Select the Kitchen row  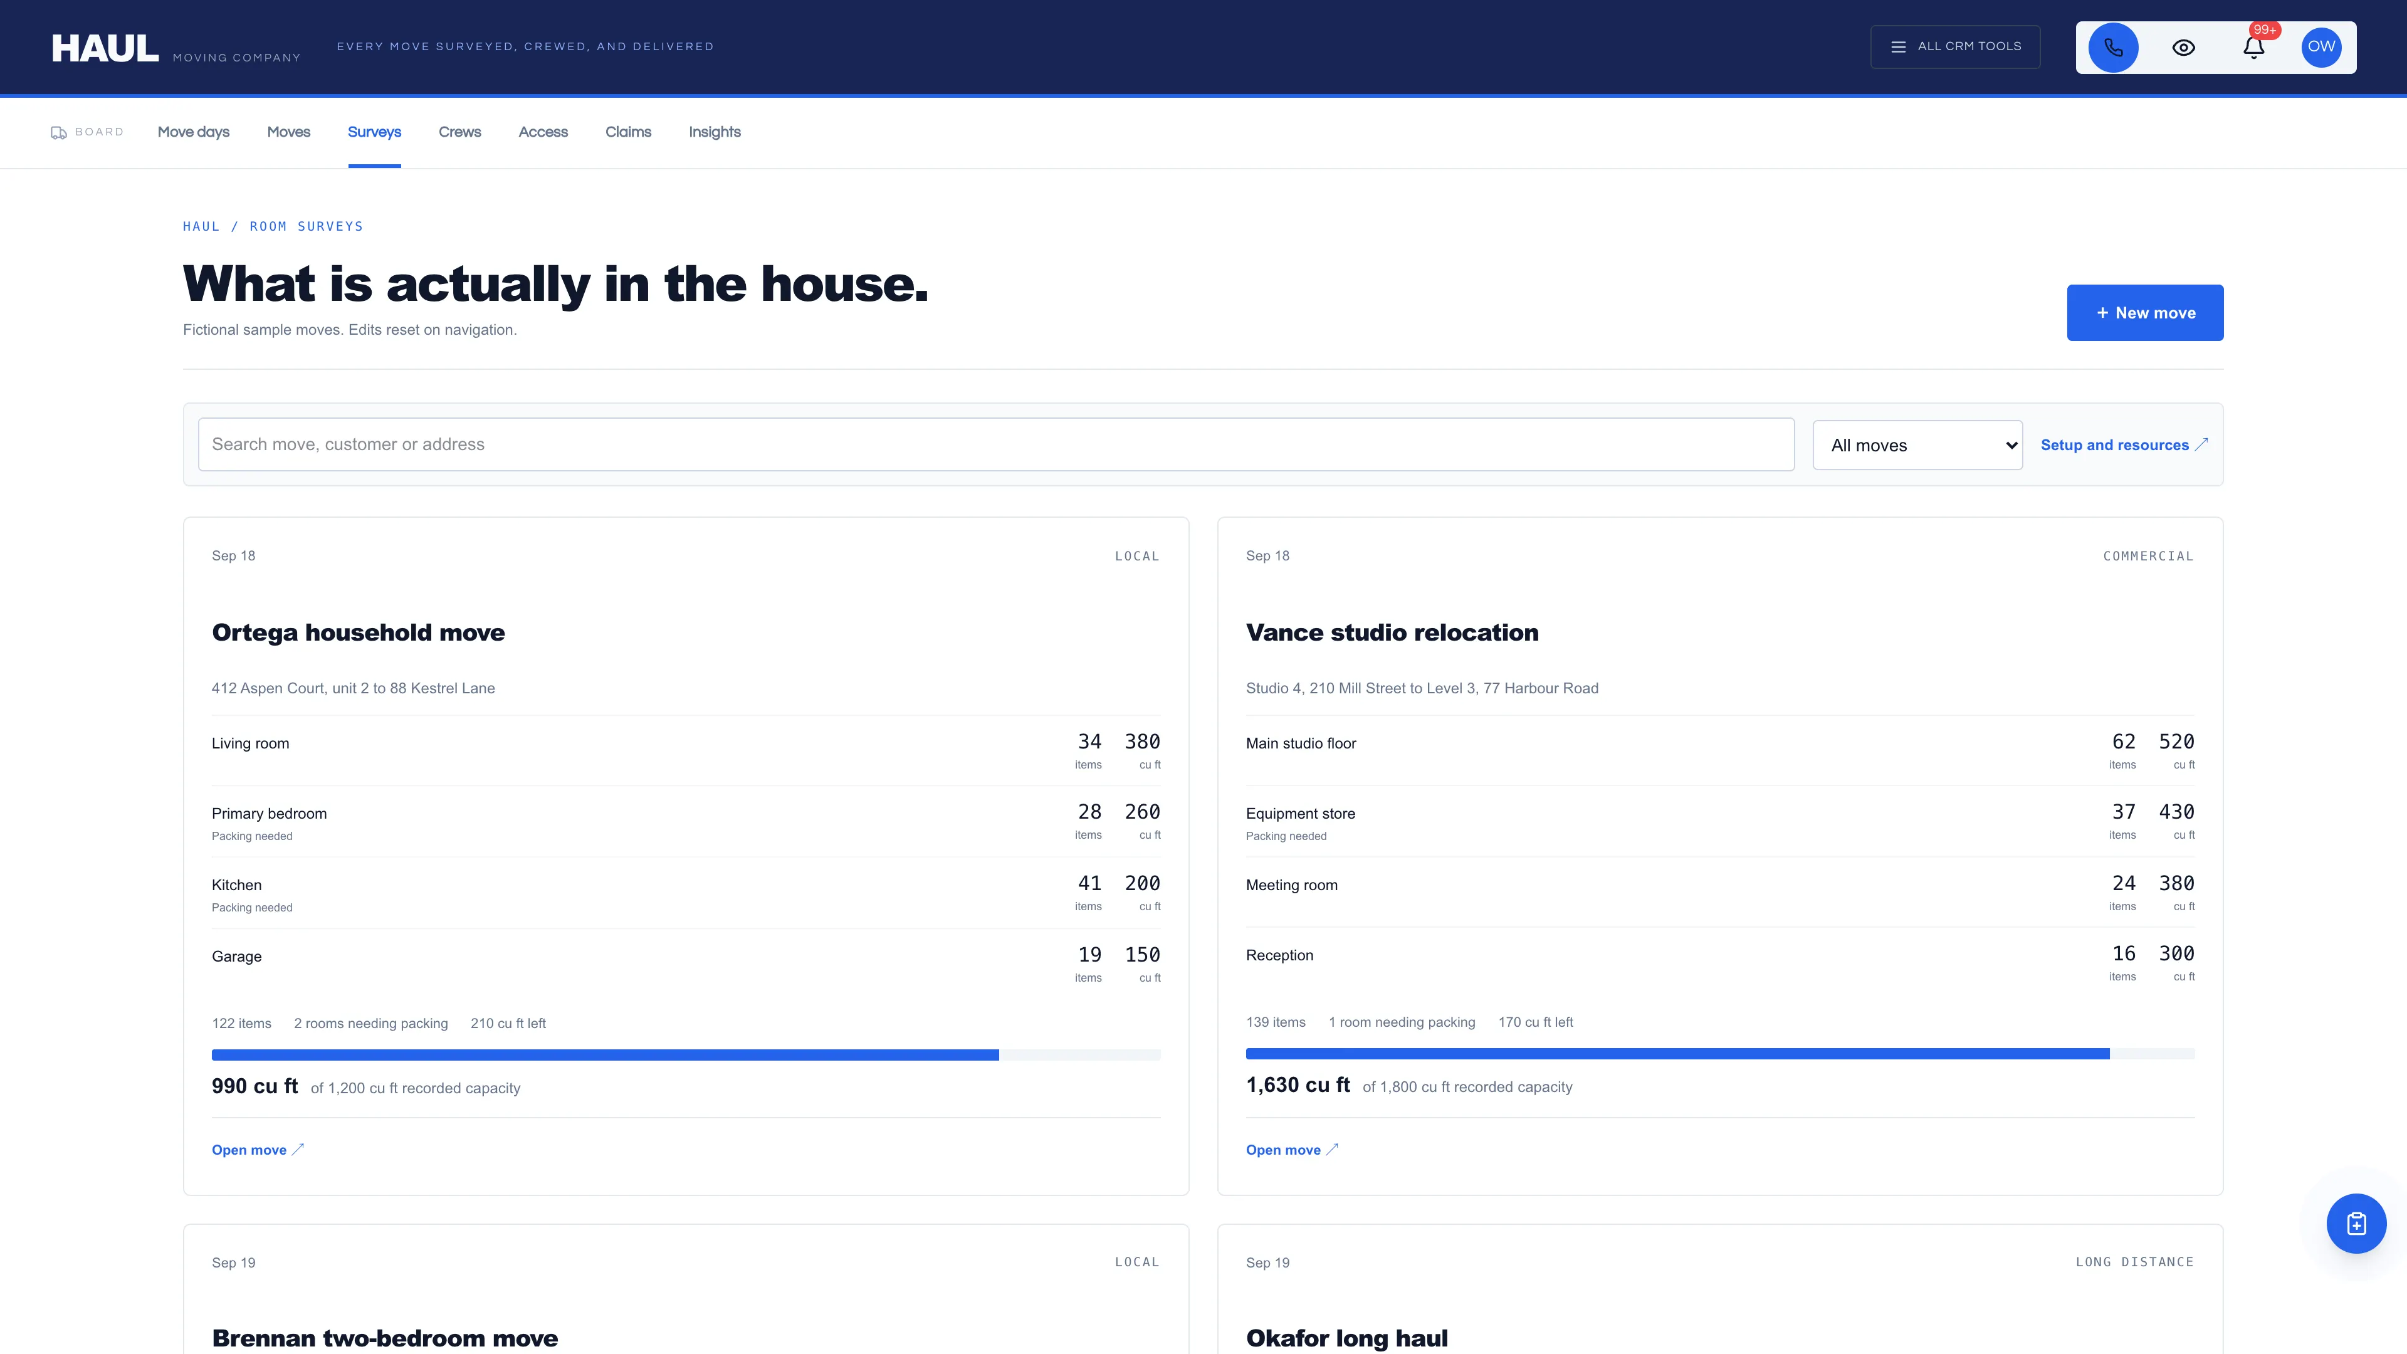tap(686, 893)
